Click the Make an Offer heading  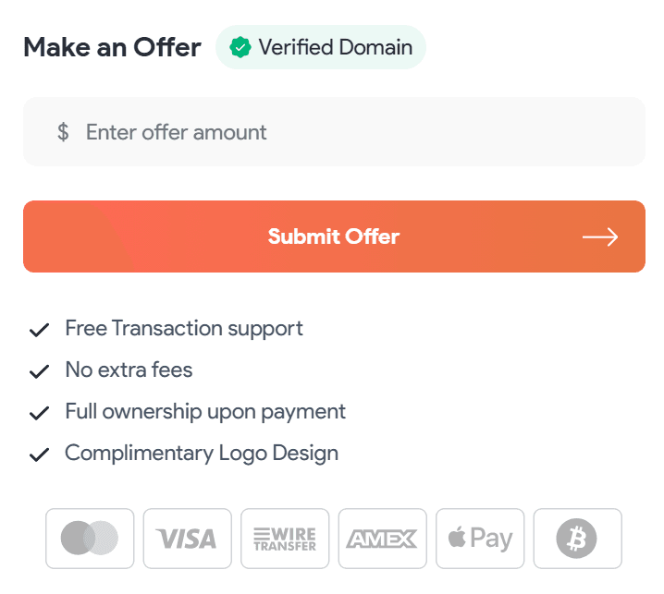112,47
